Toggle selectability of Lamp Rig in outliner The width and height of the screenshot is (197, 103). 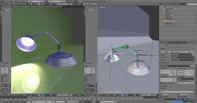(194, 21)
